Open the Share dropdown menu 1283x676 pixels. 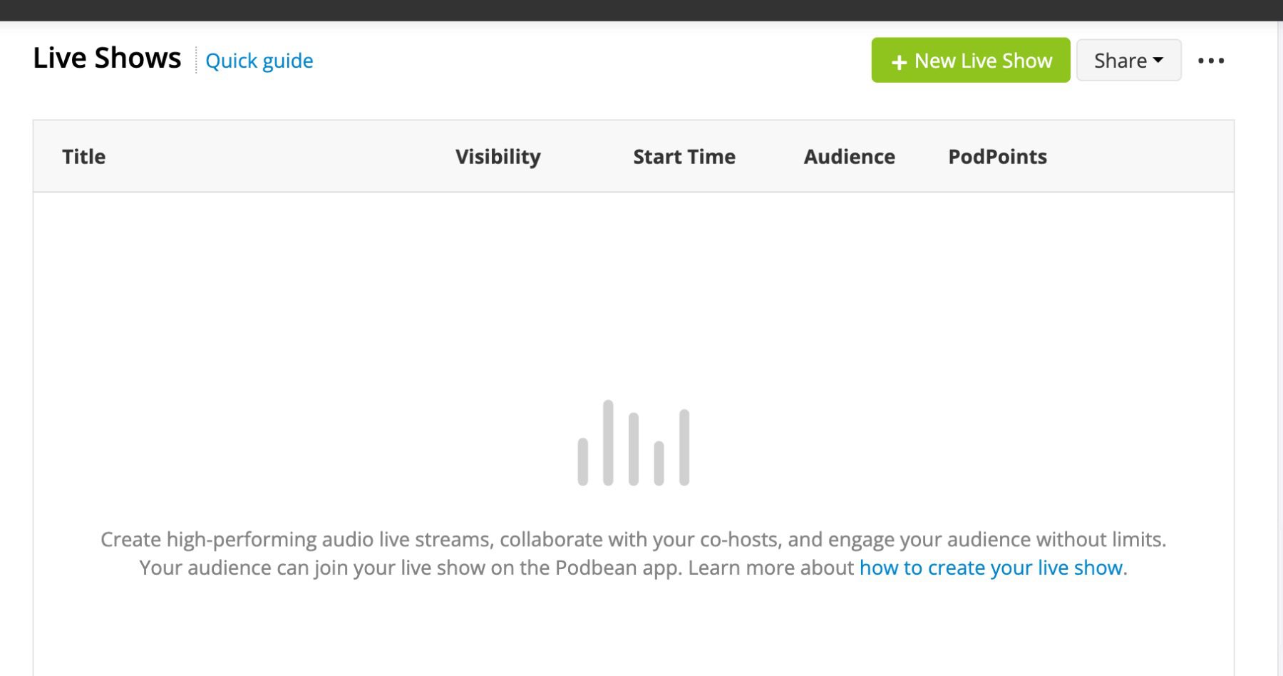coord(1128,60)
